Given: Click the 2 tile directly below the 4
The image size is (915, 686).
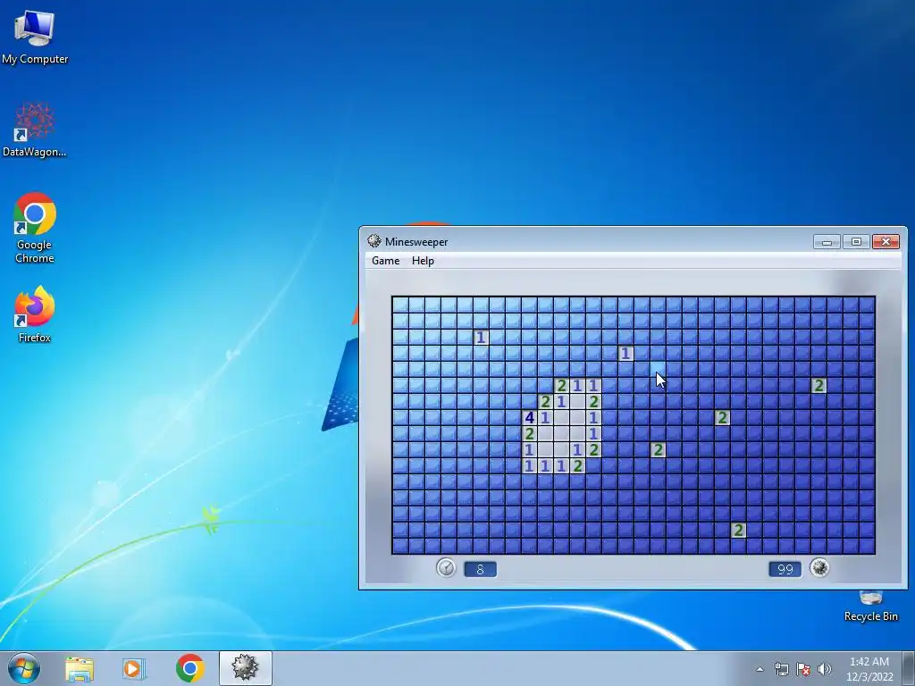Looking at the screenshot, I should pyautogui.click(x=529, y=433).
